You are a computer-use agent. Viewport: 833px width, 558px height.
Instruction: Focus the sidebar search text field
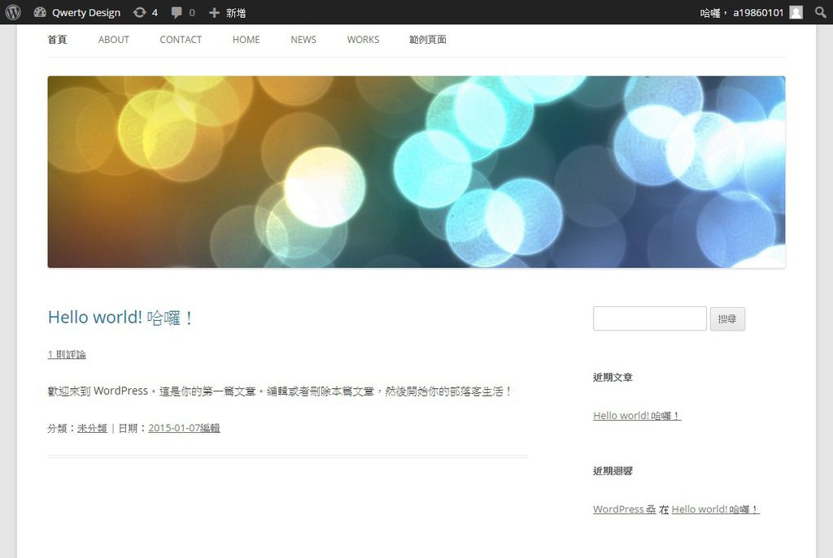pos(650,318)
